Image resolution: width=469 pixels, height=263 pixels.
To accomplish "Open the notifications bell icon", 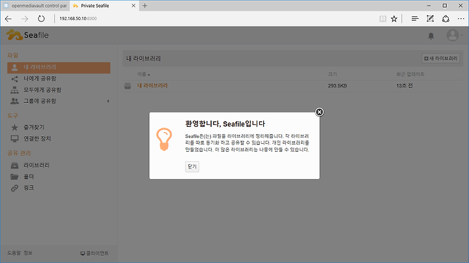I will 431,36.
